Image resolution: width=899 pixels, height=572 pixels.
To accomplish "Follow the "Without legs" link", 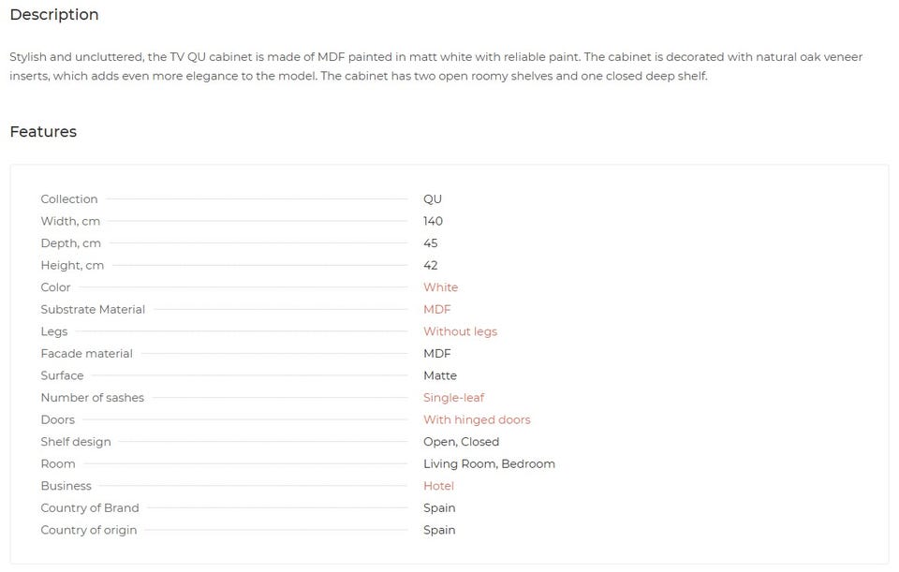I will pos(460,331).
